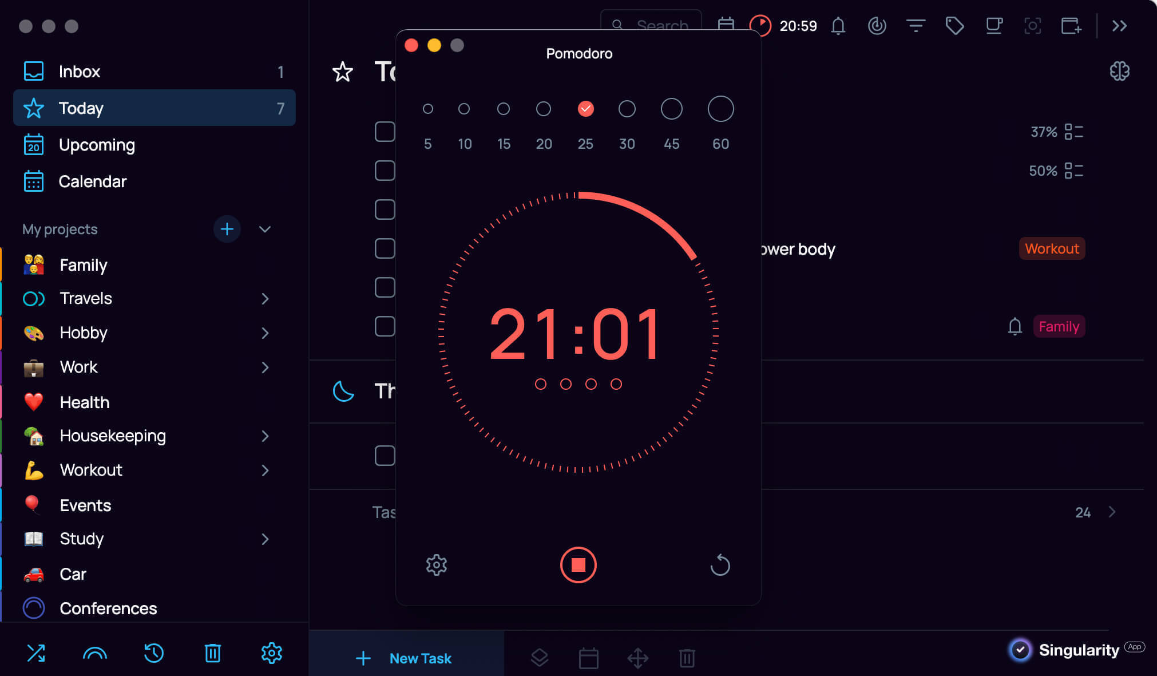Viewport: 1157px width, 676px height.
Task: Select the 15 minute duration
Action: coord(504,109)
